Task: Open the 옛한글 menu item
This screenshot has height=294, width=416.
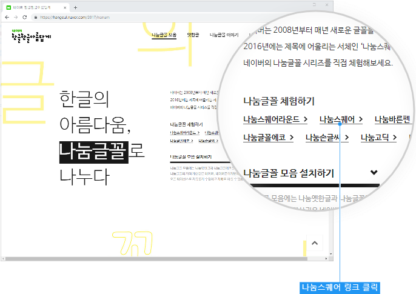Action: tap(193, 35)
